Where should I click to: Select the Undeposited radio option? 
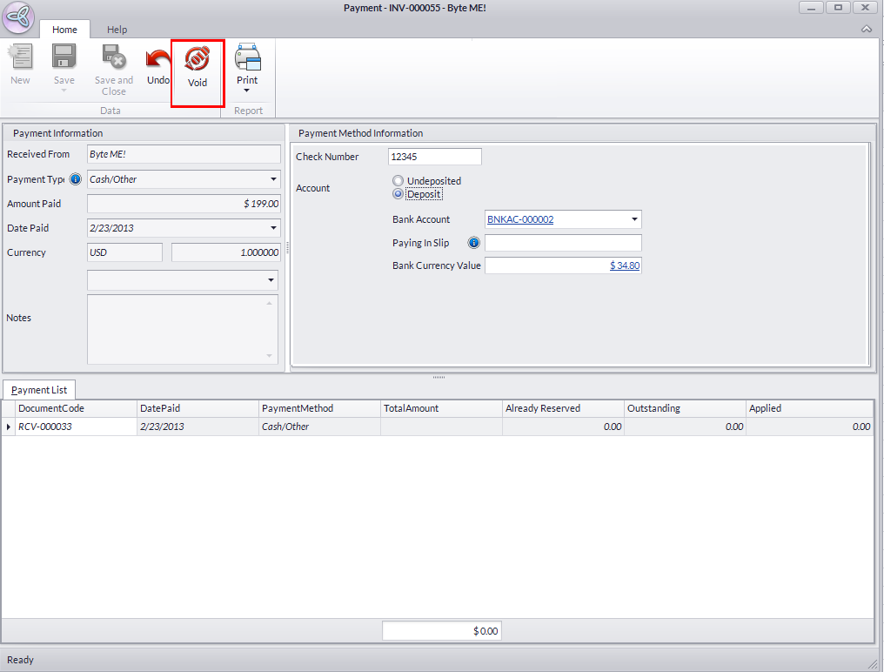coord(398,181)
